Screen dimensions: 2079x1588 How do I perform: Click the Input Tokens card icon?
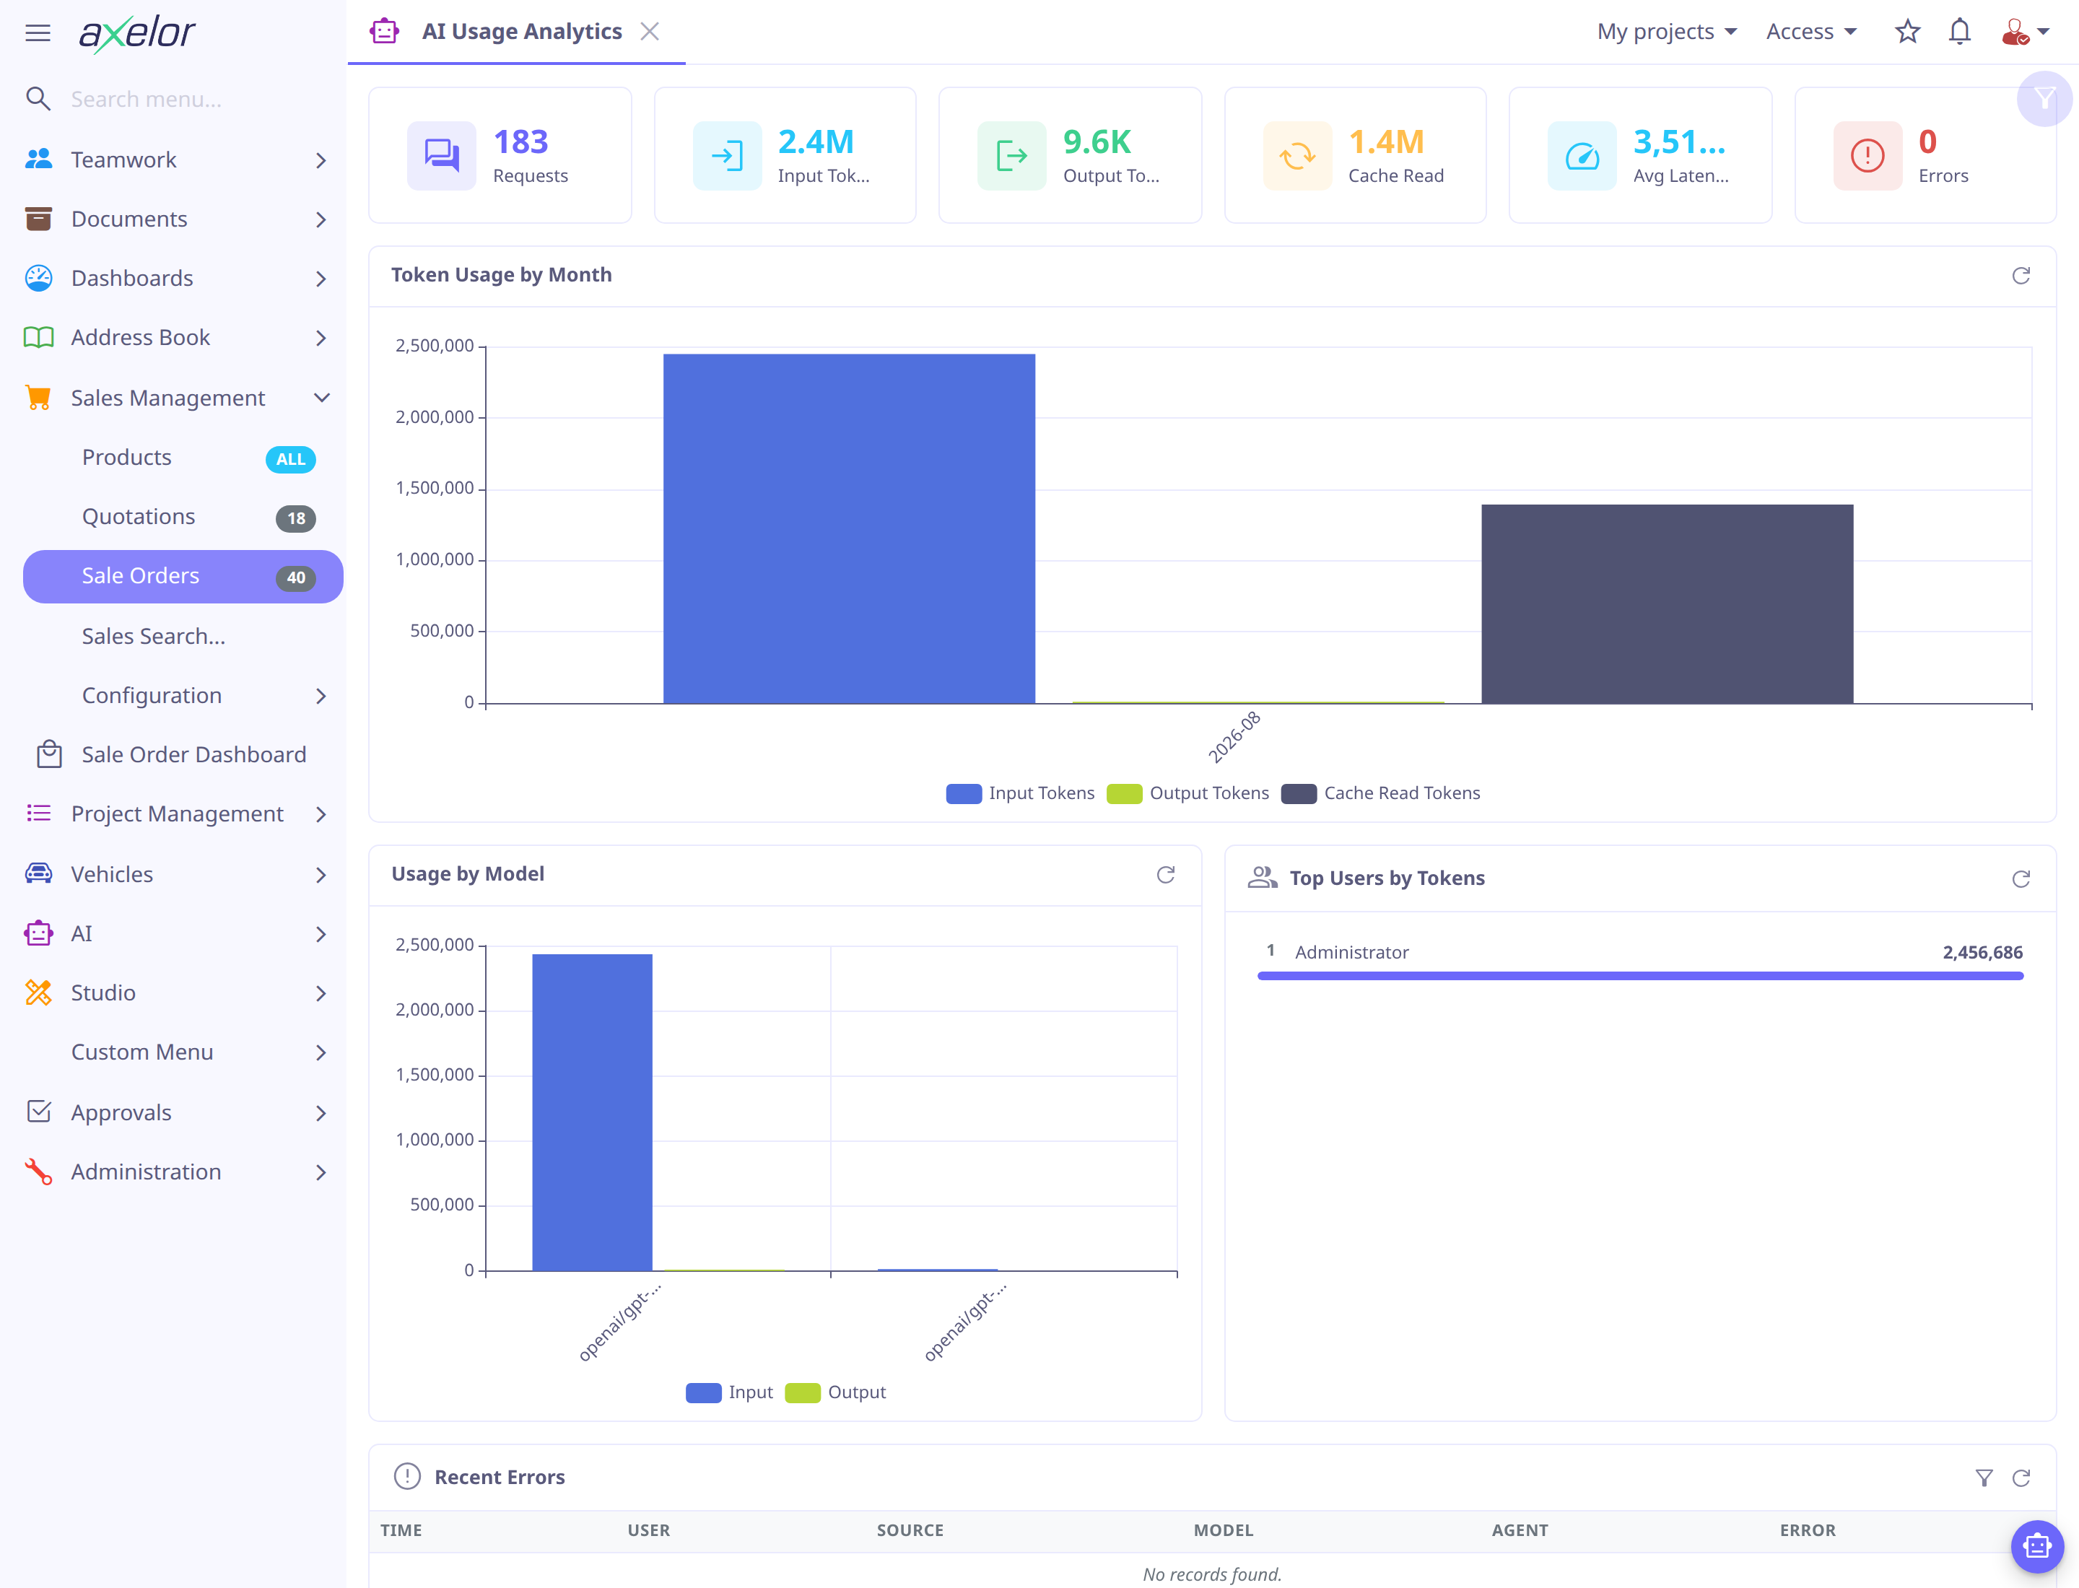tap(727, 155)
